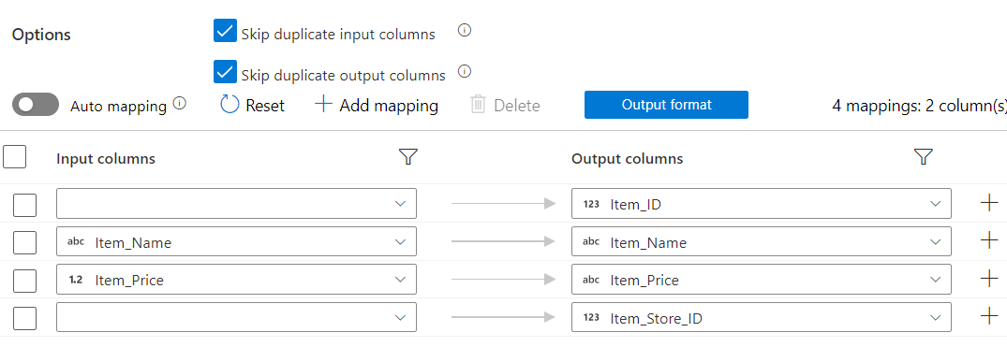Click info icon next to Auto mapping

coord(180,103)
